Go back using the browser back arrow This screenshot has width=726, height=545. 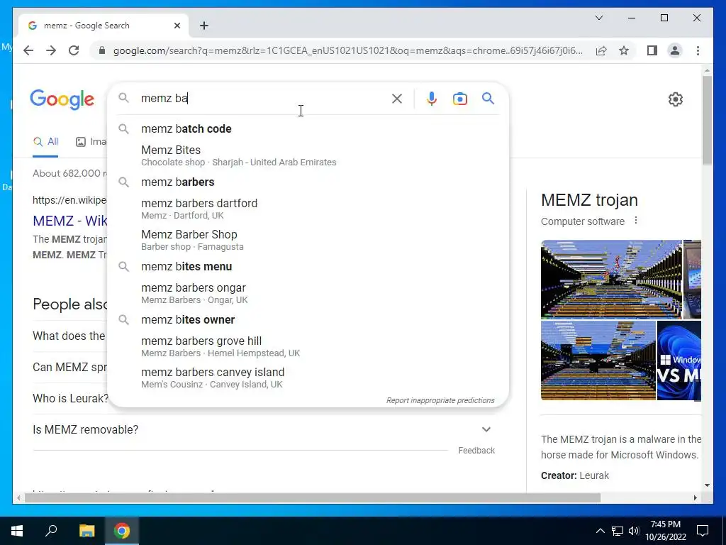tap(28, 50)
